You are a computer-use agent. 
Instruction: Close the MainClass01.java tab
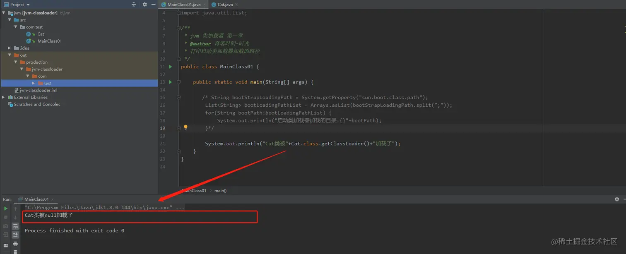point(205,5)
